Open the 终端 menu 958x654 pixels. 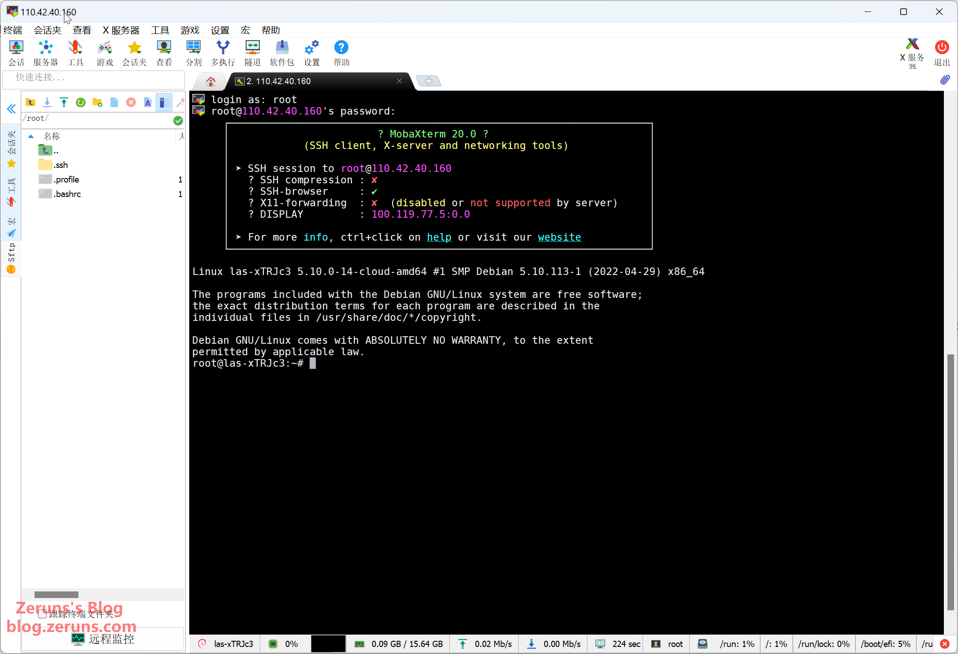pos(13,30)
